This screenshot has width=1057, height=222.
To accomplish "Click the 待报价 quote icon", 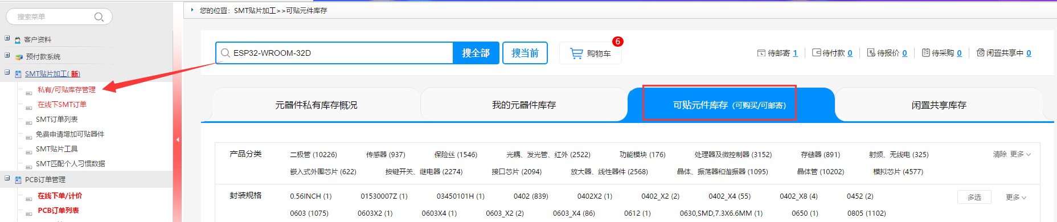I will (x=871, y=53).
